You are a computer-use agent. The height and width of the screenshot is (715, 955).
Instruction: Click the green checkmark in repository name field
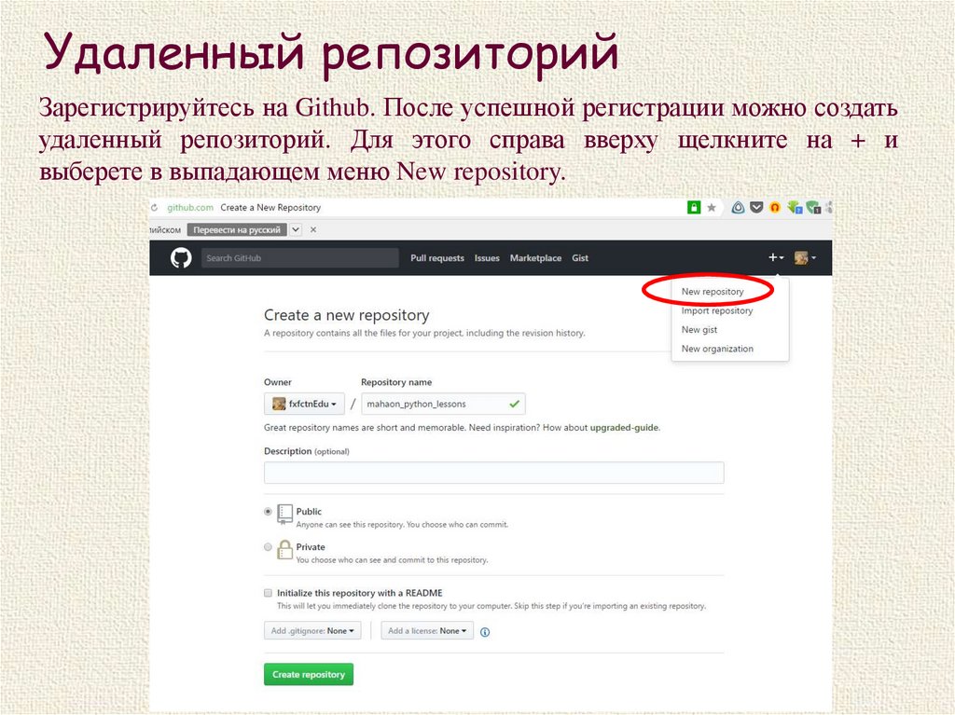[514, 404]
